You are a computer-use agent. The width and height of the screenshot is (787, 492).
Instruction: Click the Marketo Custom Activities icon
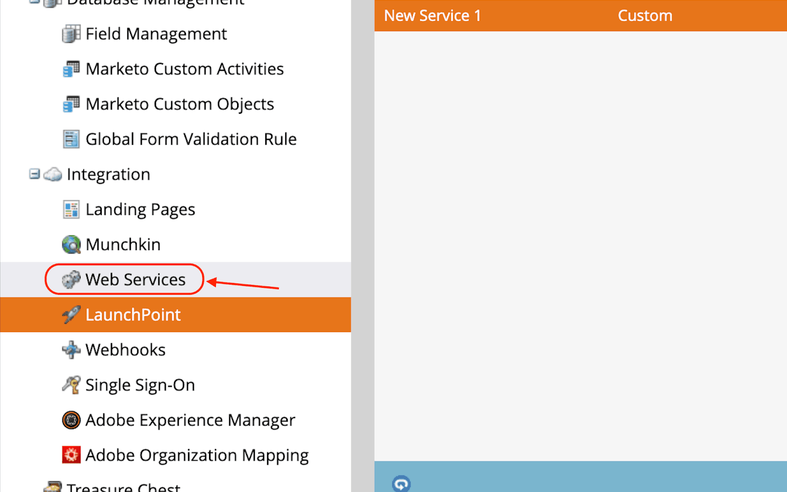coord(71,69)
